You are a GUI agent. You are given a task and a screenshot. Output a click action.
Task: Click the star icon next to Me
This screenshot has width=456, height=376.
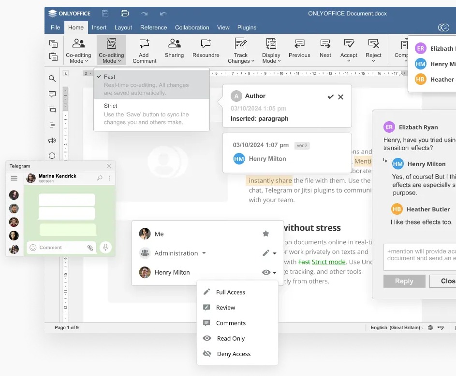pyautogui.click(x=265, y=234)
